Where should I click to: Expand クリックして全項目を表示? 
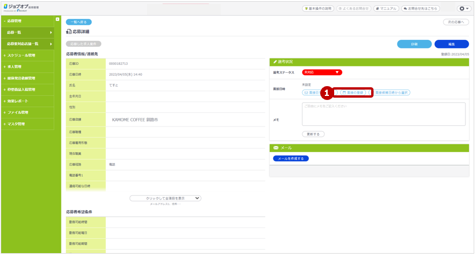click(x=166, y=198)
